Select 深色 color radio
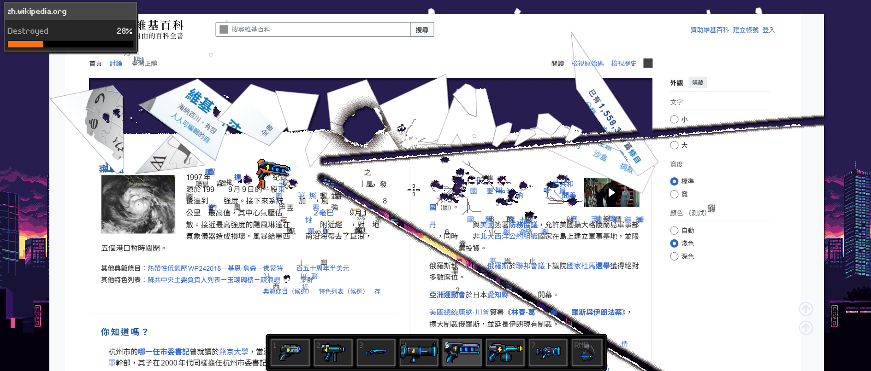The height and width of the screenshot is (371, 871). click(674, 256)
